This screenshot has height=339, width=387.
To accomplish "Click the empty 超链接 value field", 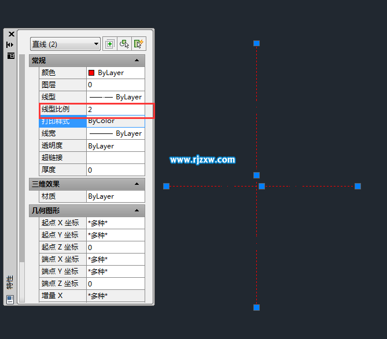I will coord(116,158).
